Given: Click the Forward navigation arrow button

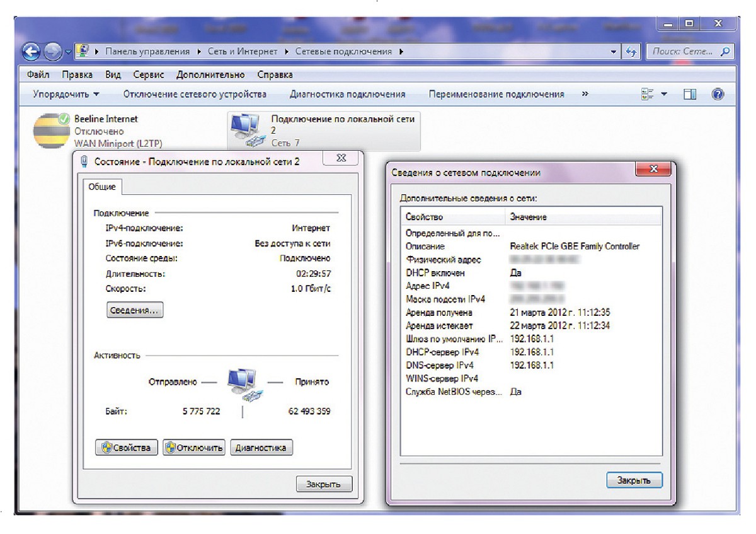Looking at the screenshot, I should [x=53, y=52].
